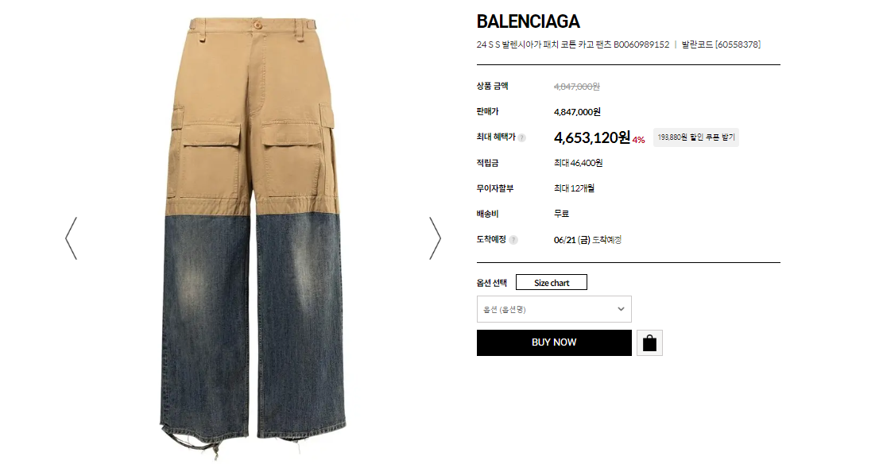The image size is (883, 468).
Task: Open help icon beside 최대 혜택가
Action: (522, 137)
